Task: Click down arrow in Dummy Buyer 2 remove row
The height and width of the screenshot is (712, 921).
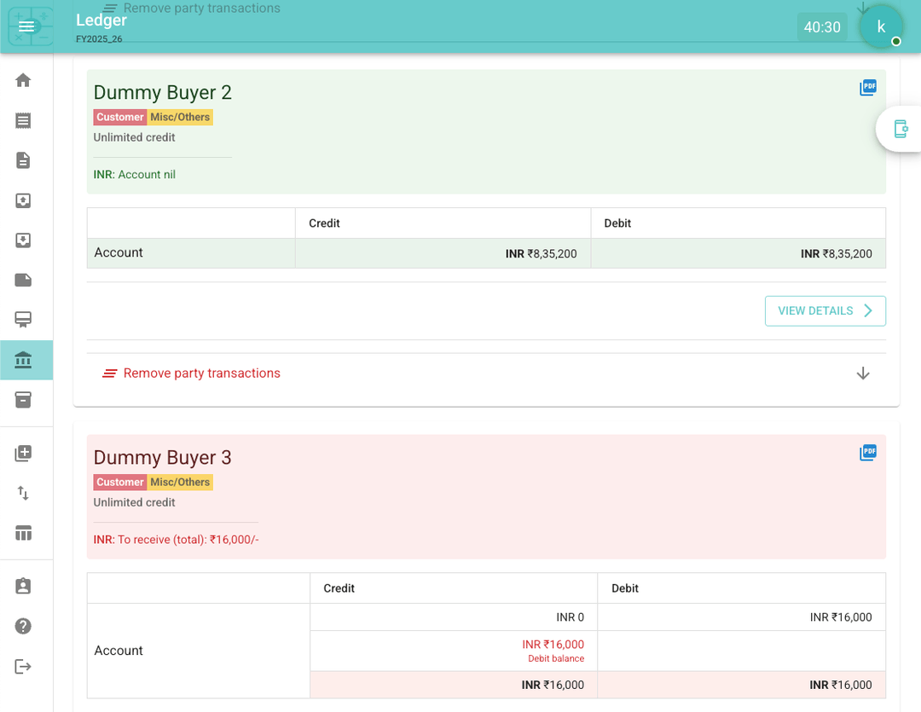Action: (x=862, y=373)
